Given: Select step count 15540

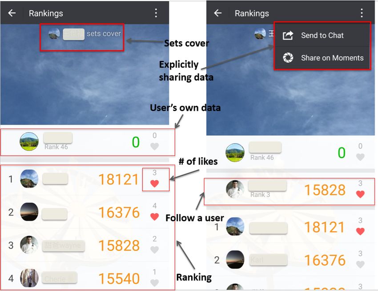Looking at the screenshot, I should point(119,279).
